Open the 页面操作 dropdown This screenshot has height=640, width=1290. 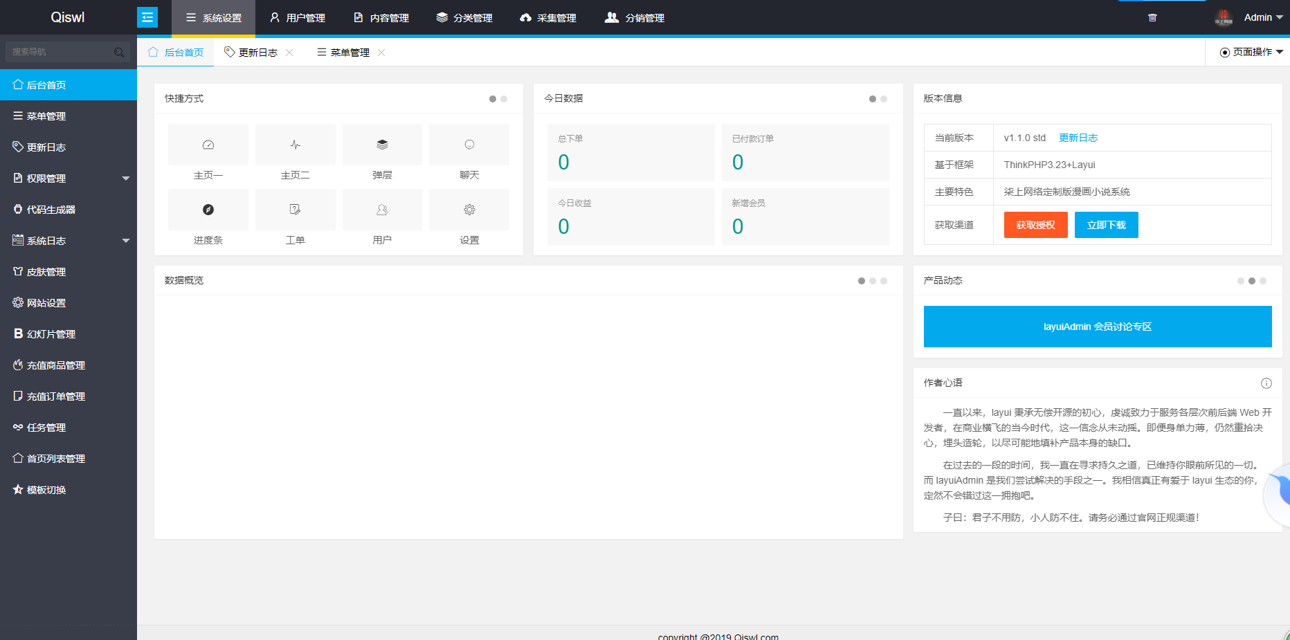point(1250,52)
